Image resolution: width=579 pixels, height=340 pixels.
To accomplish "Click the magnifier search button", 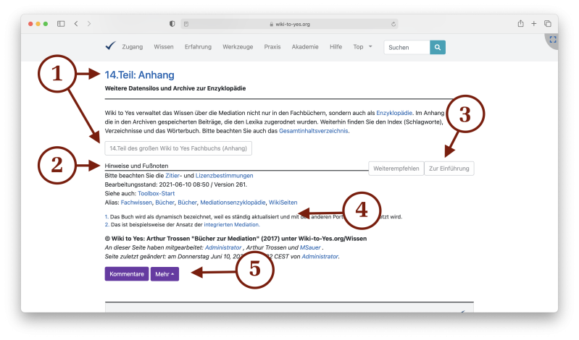I will (x=438, y=47).
